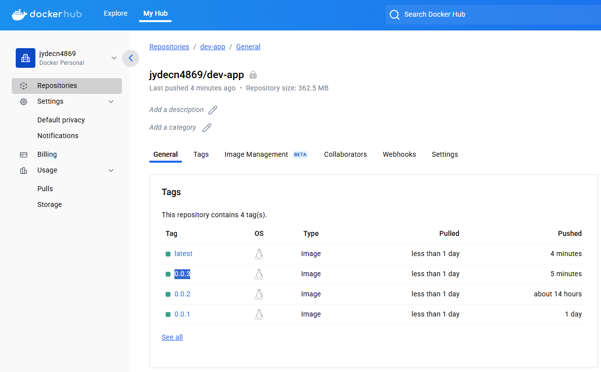This screenshot has width=601, height=372.
Task: Click the 1 day pushed time
Action: coord(573,314)
